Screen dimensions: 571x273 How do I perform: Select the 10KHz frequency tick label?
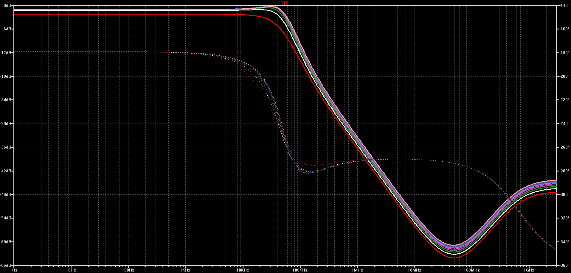(243, 270)
